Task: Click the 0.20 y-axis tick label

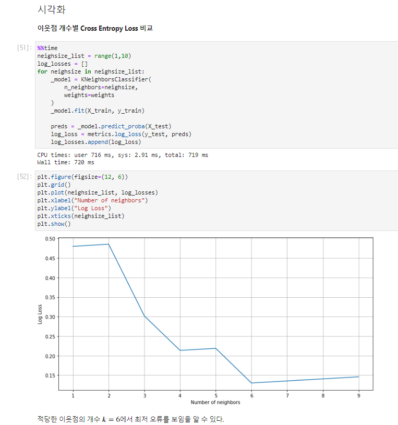Action: pyautogui.click(x=50, y=356)
